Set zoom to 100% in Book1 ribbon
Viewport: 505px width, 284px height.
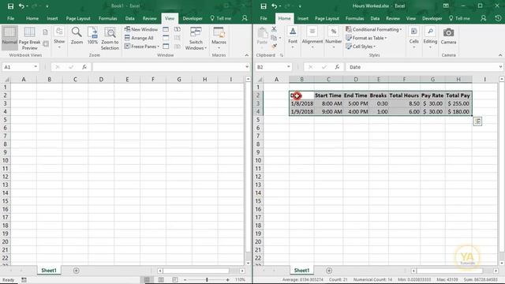[x=92, y=35]
